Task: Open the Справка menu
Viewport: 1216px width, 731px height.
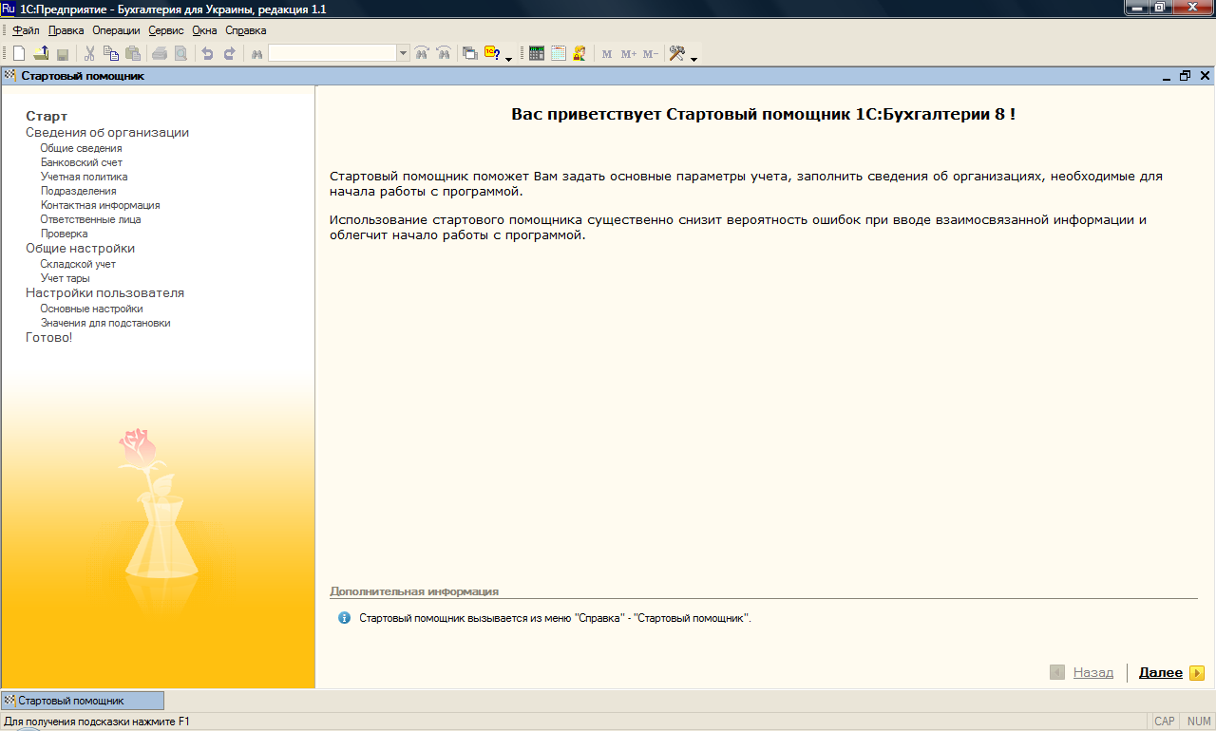Action: click(245, 30)
